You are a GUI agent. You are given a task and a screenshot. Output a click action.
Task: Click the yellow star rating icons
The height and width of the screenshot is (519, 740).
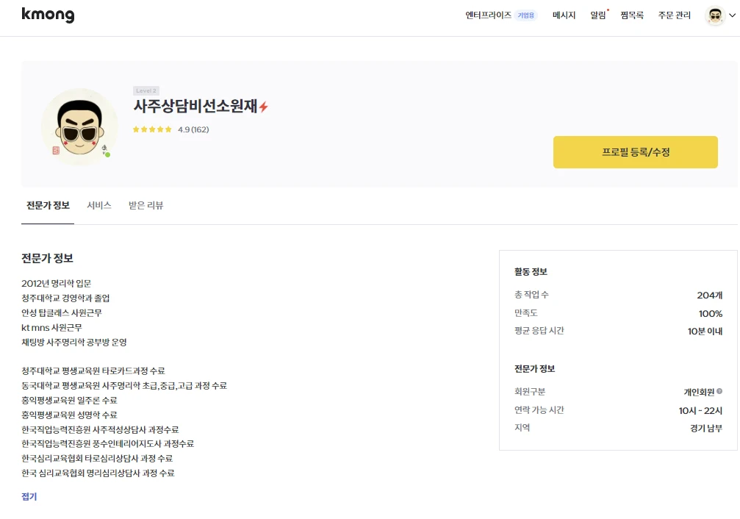151,128
